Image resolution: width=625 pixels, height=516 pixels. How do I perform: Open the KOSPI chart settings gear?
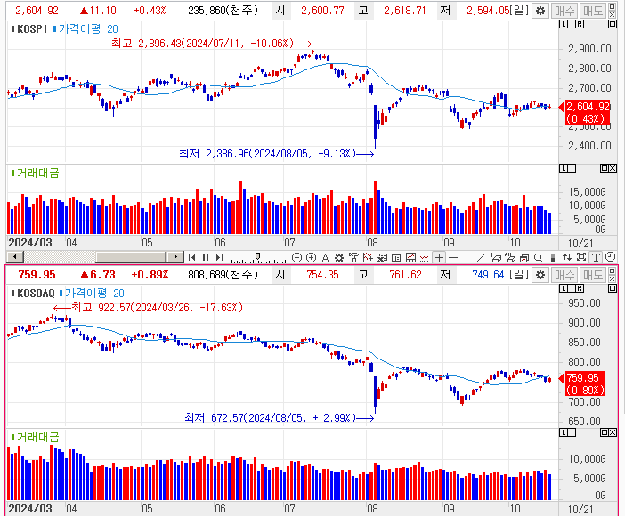tap(540, 11)
